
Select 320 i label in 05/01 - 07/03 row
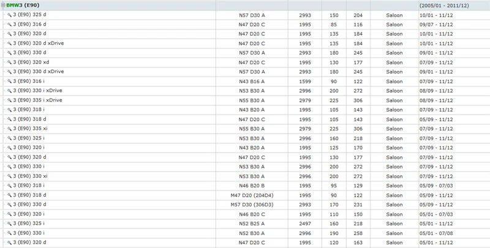coord(29,214)
